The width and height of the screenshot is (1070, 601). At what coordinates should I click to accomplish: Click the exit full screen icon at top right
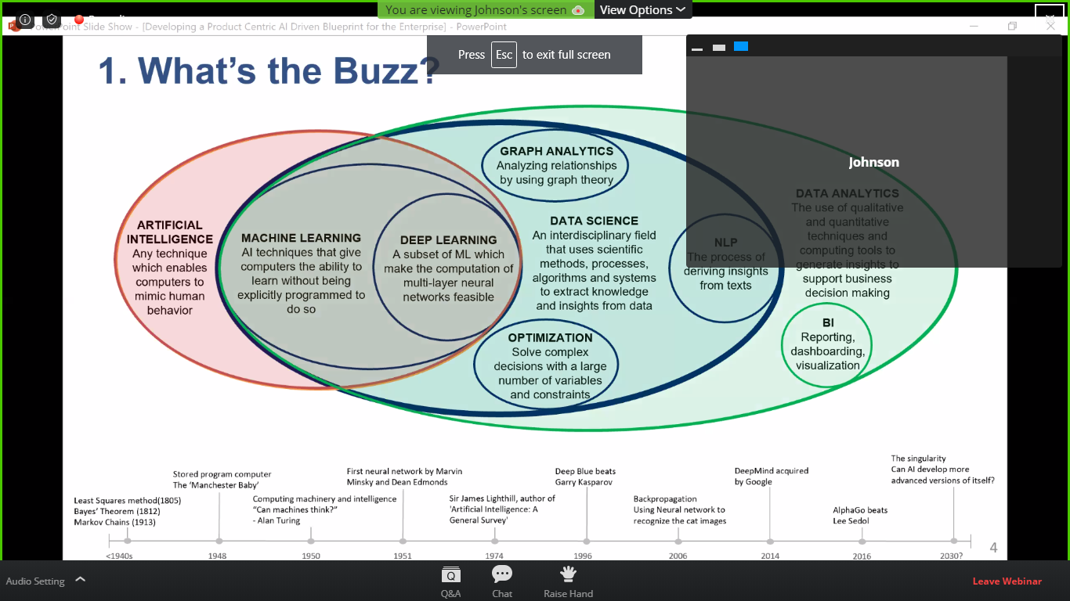pyautogui.click(x=1050, y=16)
